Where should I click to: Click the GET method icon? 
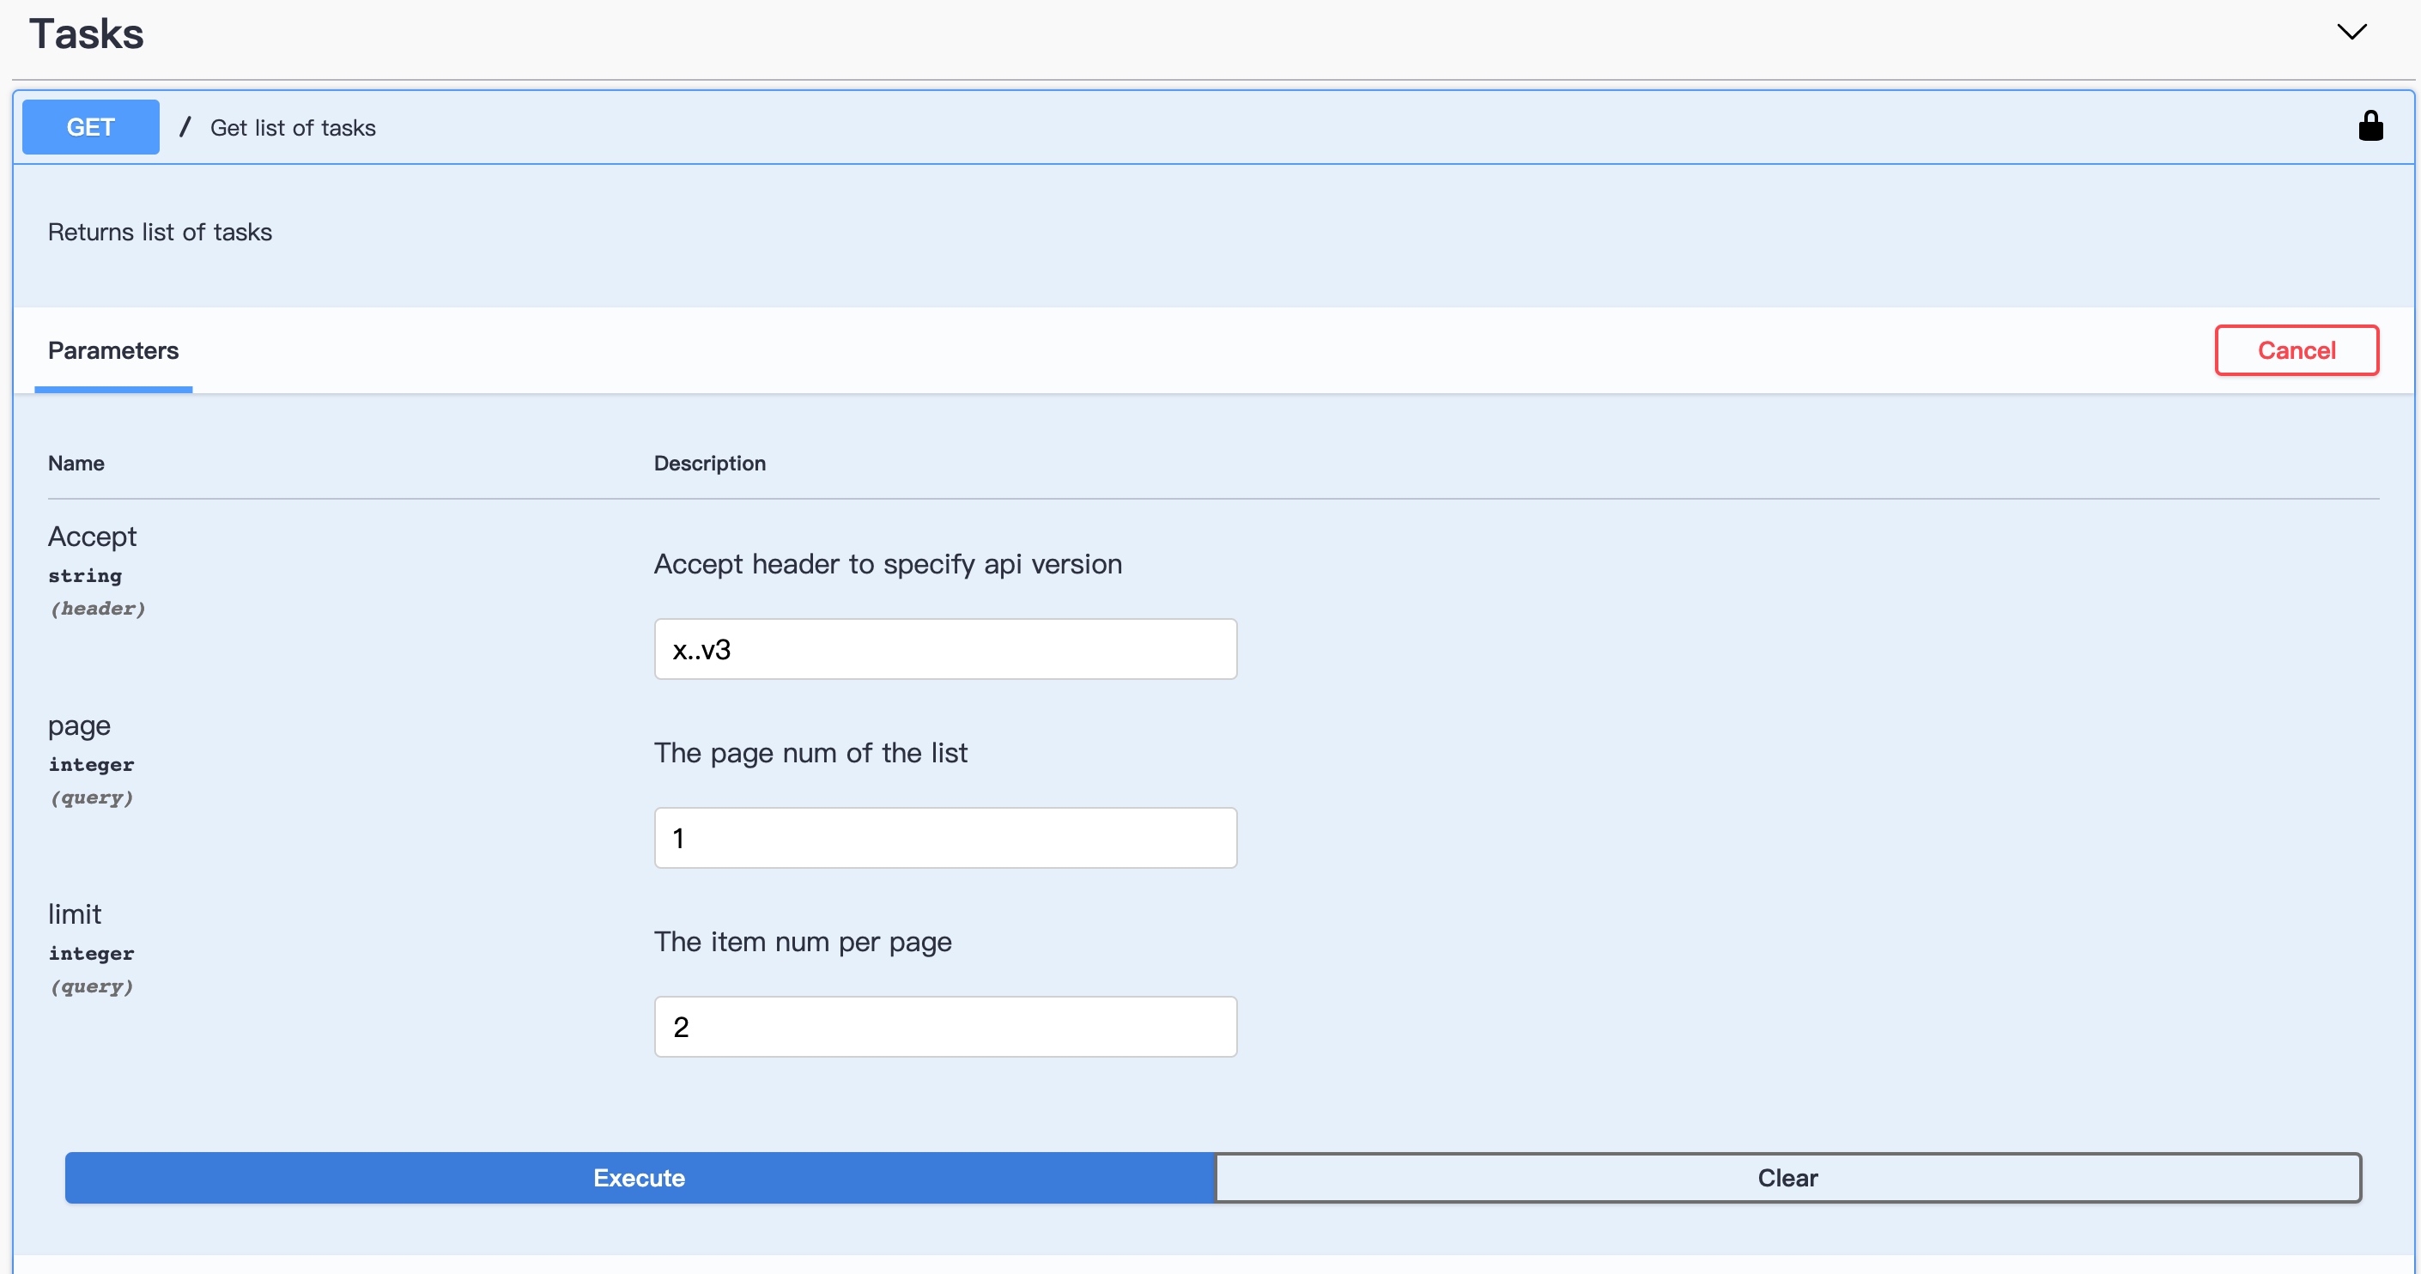click(89, 128)
